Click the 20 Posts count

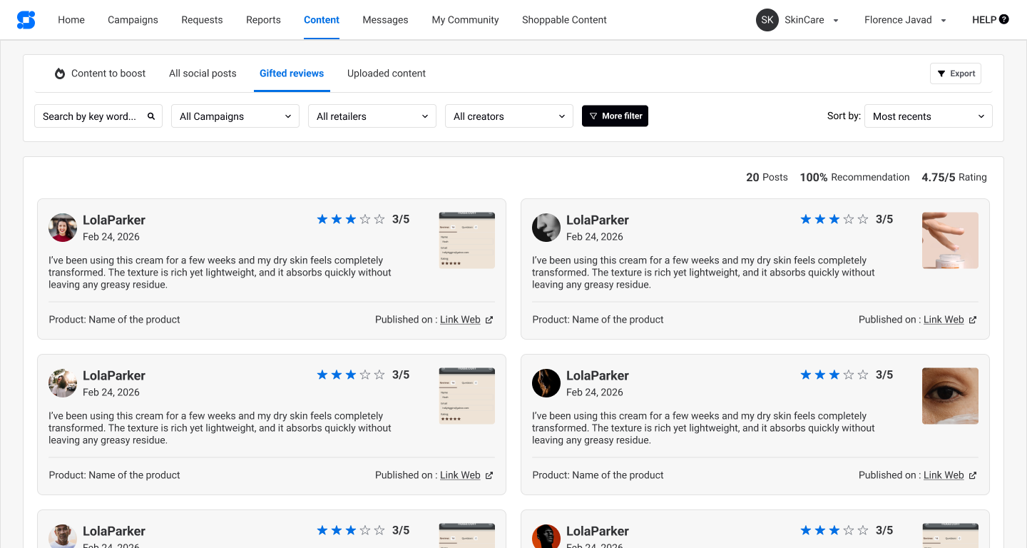coord(767,177)
